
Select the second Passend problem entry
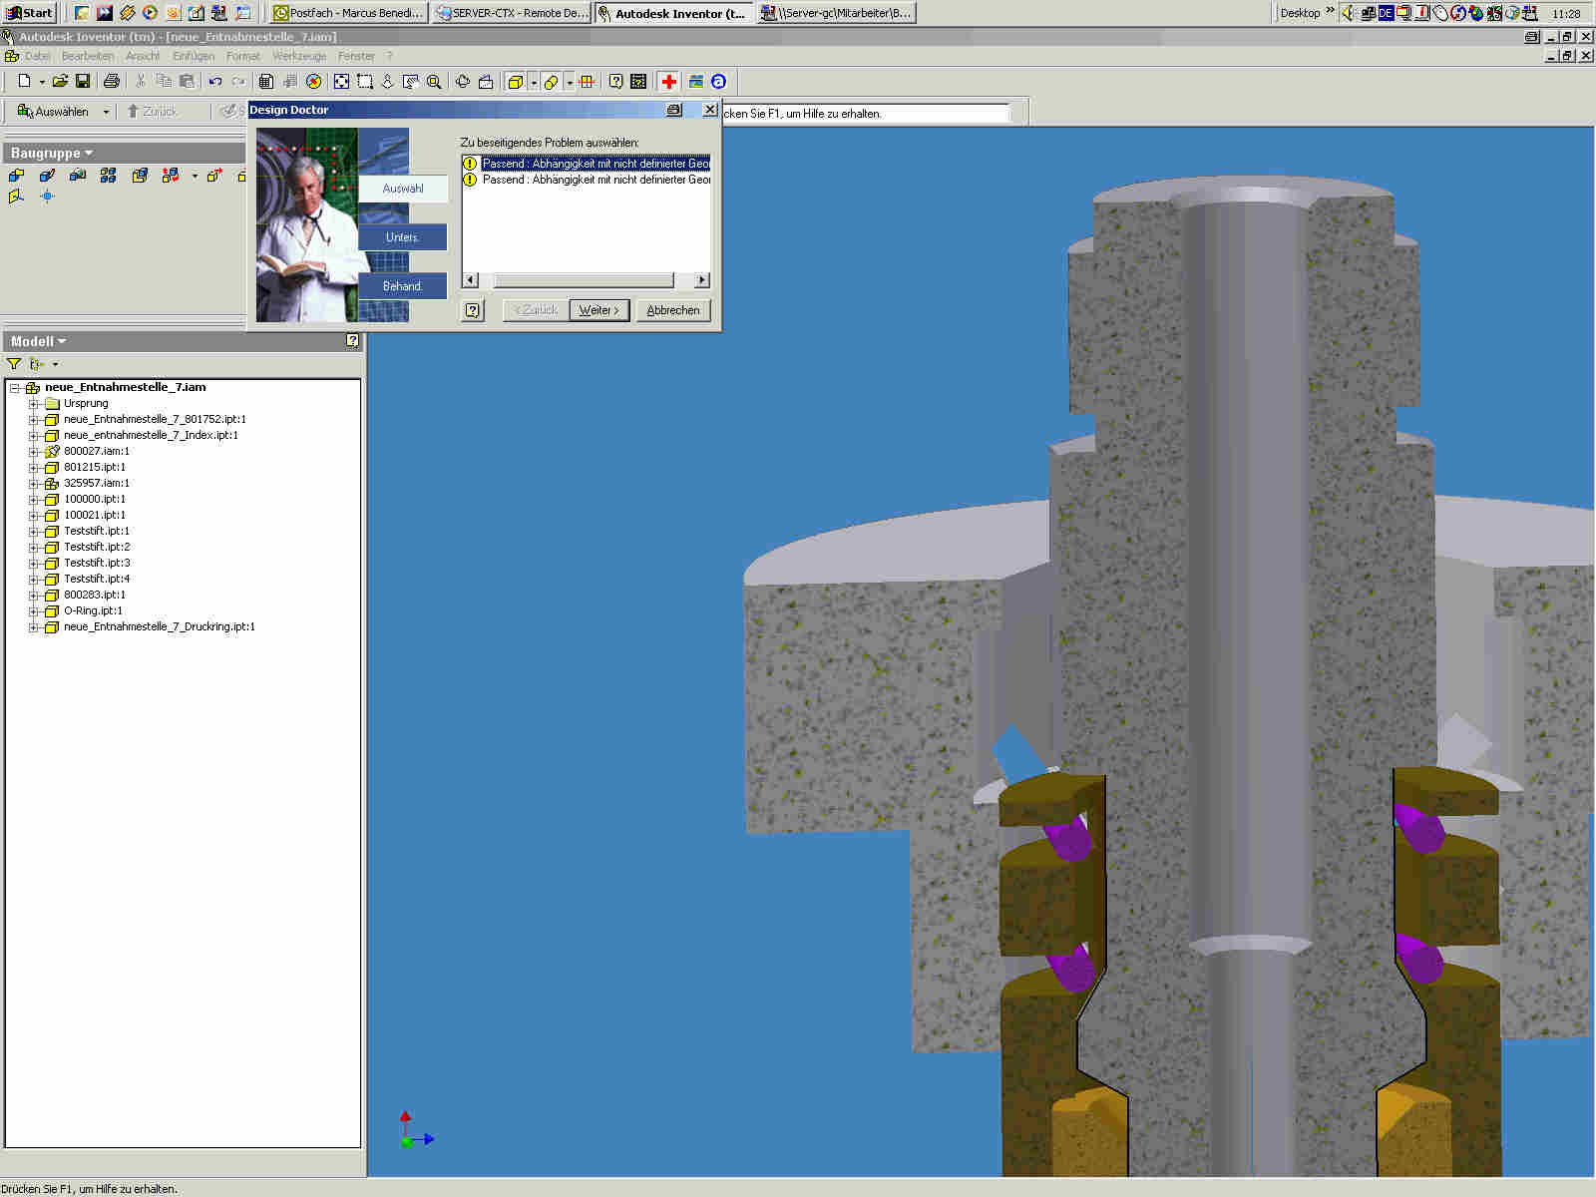point(595,180)
